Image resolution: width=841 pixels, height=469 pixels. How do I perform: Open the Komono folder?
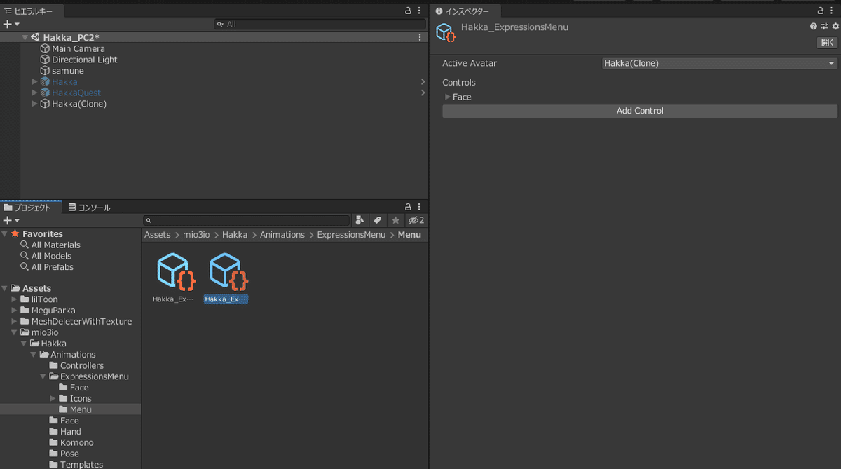tap(76, 442)
